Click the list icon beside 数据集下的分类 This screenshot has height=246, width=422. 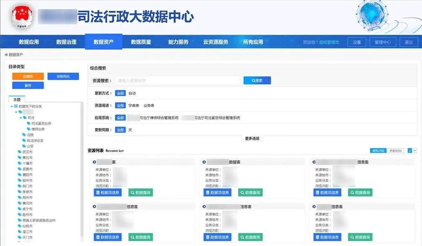[16, 106]
